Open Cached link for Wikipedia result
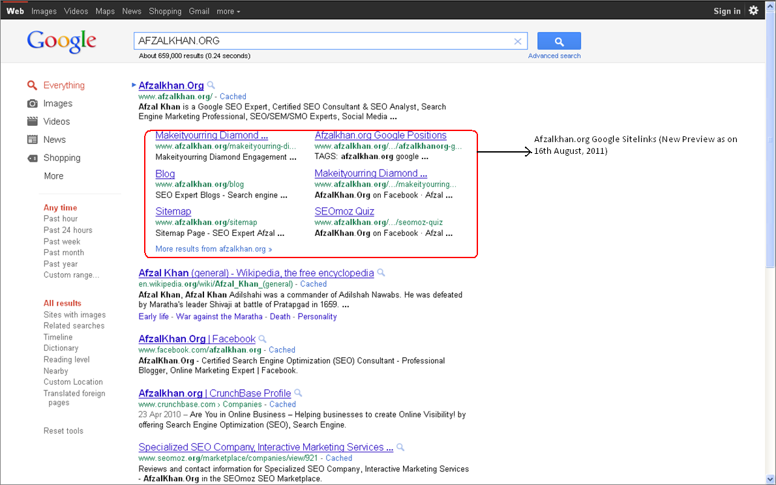This screenshot has height=485, width=776. tap(313, 284)
